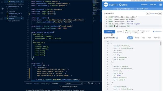Click the Couchbase logo icon

coord(106,5)
